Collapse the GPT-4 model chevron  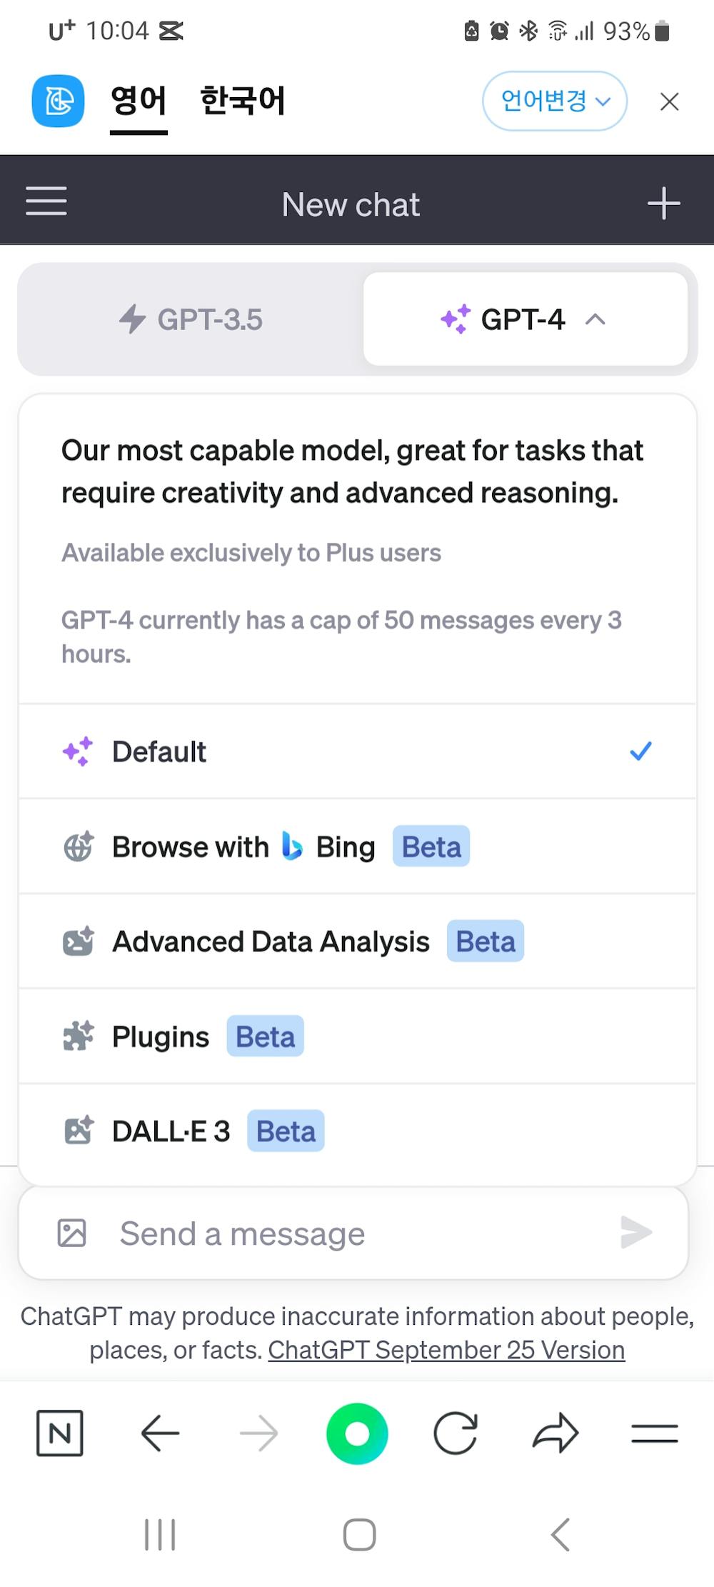(x=595, y=319)
